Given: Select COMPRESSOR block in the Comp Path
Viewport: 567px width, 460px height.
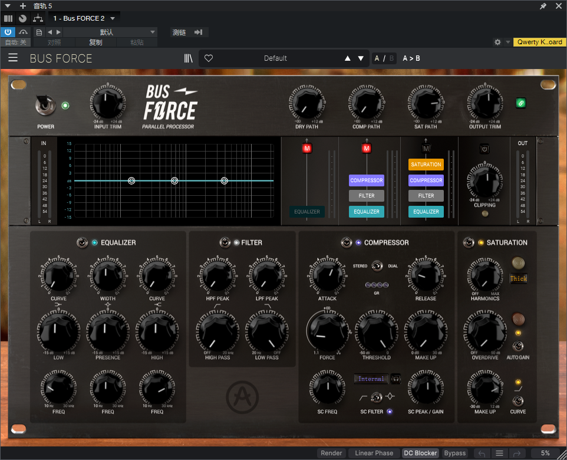Looking at the screenshot, I should (x=367, y=180).
